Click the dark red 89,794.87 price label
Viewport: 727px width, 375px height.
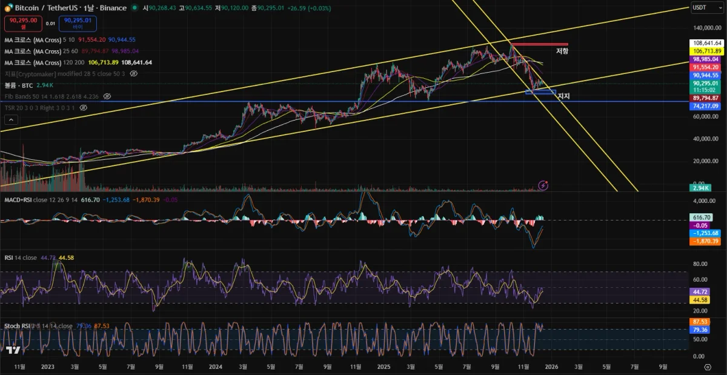tap(706, 98)
